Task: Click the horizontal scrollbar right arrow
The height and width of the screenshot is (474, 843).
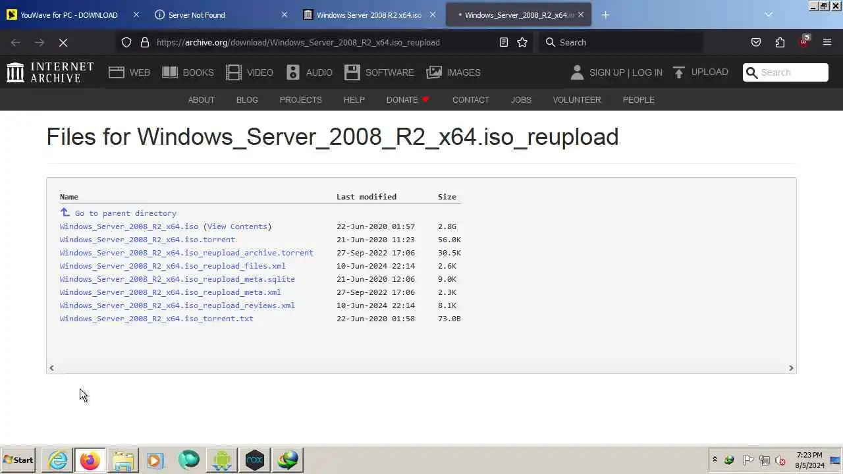Action: pyautogui.click(x=791, y=368)
